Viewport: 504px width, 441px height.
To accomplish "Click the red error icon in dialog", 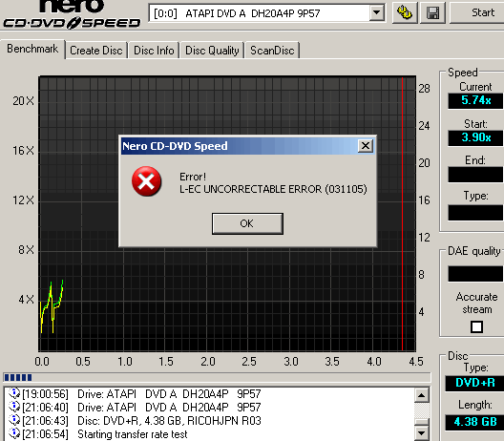I will 147,181.
